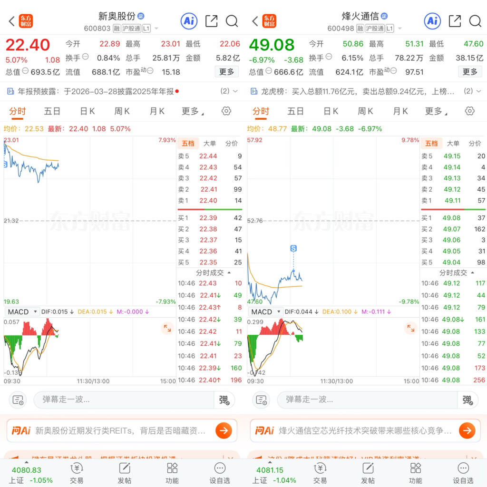The width and height of the screenshot is (487, 487).
Task: Select 五档 tab in 烽火通信 order book
Action: (431, 143)
